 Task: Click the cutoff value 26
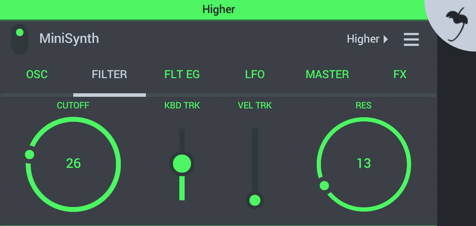click(73, 164)
